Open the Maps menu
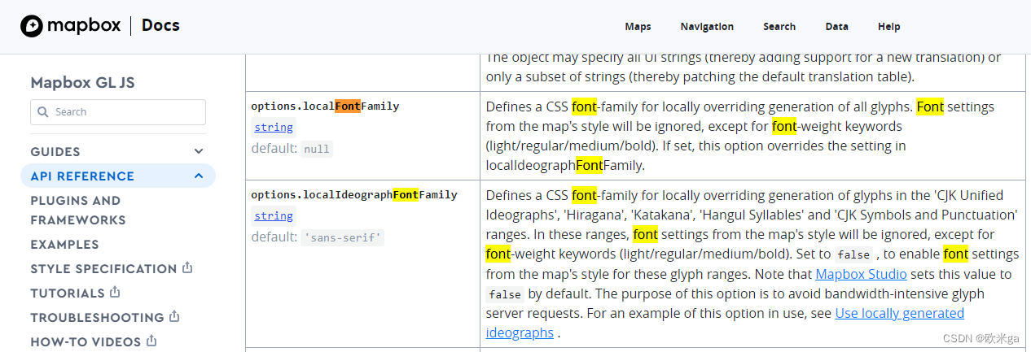 (638, 27)
